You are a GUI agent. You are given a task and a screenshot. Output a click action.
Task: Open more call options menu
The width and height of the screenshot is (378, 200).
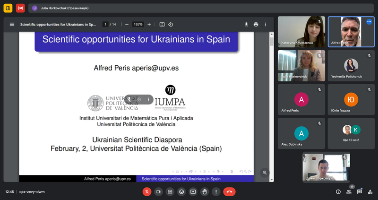216,192
